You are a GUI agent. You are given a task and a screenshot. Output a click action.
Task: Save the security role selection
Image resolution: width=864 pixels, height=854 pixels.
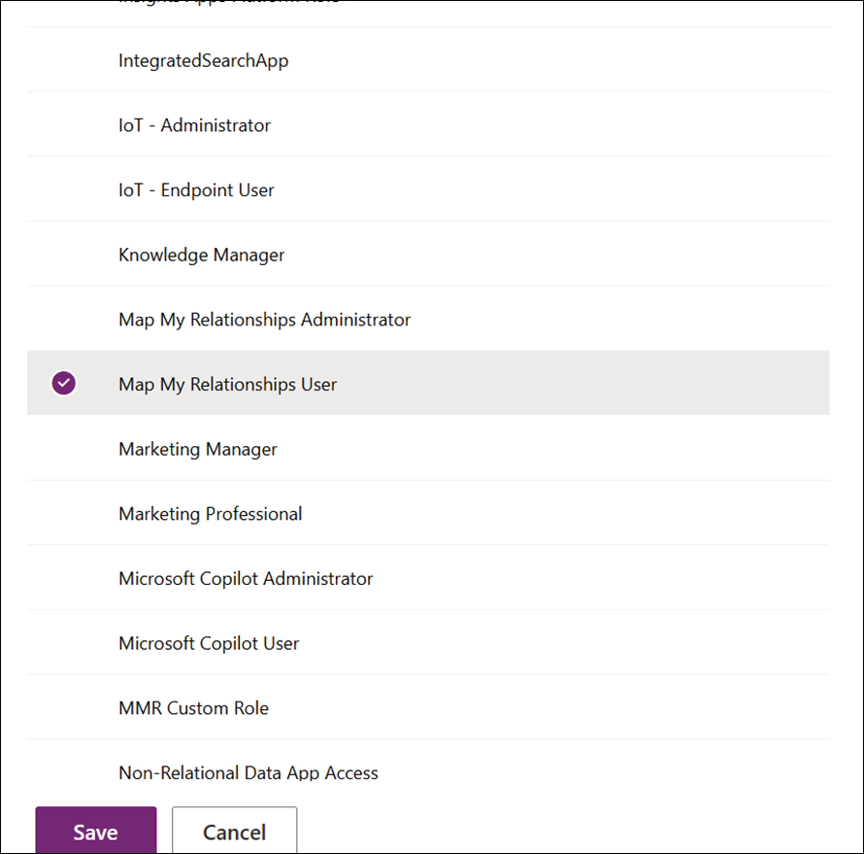tap(95, 832)
